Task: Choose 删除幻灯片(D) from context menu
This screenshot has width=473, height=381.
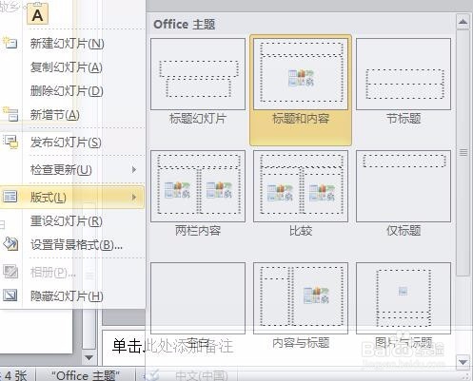Action: click(67, 91)
